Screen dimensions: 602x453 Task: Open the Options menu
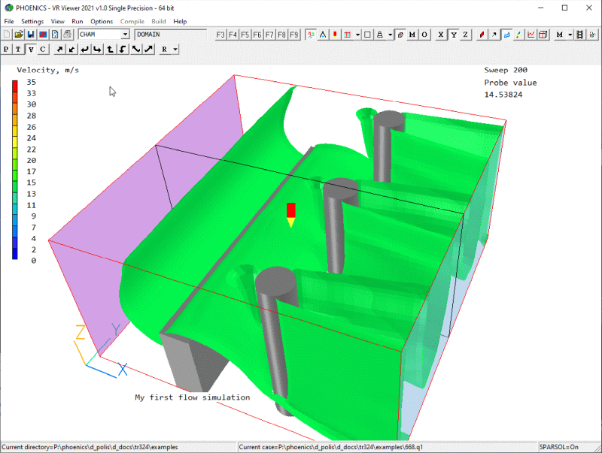click(x=102, y=22)
